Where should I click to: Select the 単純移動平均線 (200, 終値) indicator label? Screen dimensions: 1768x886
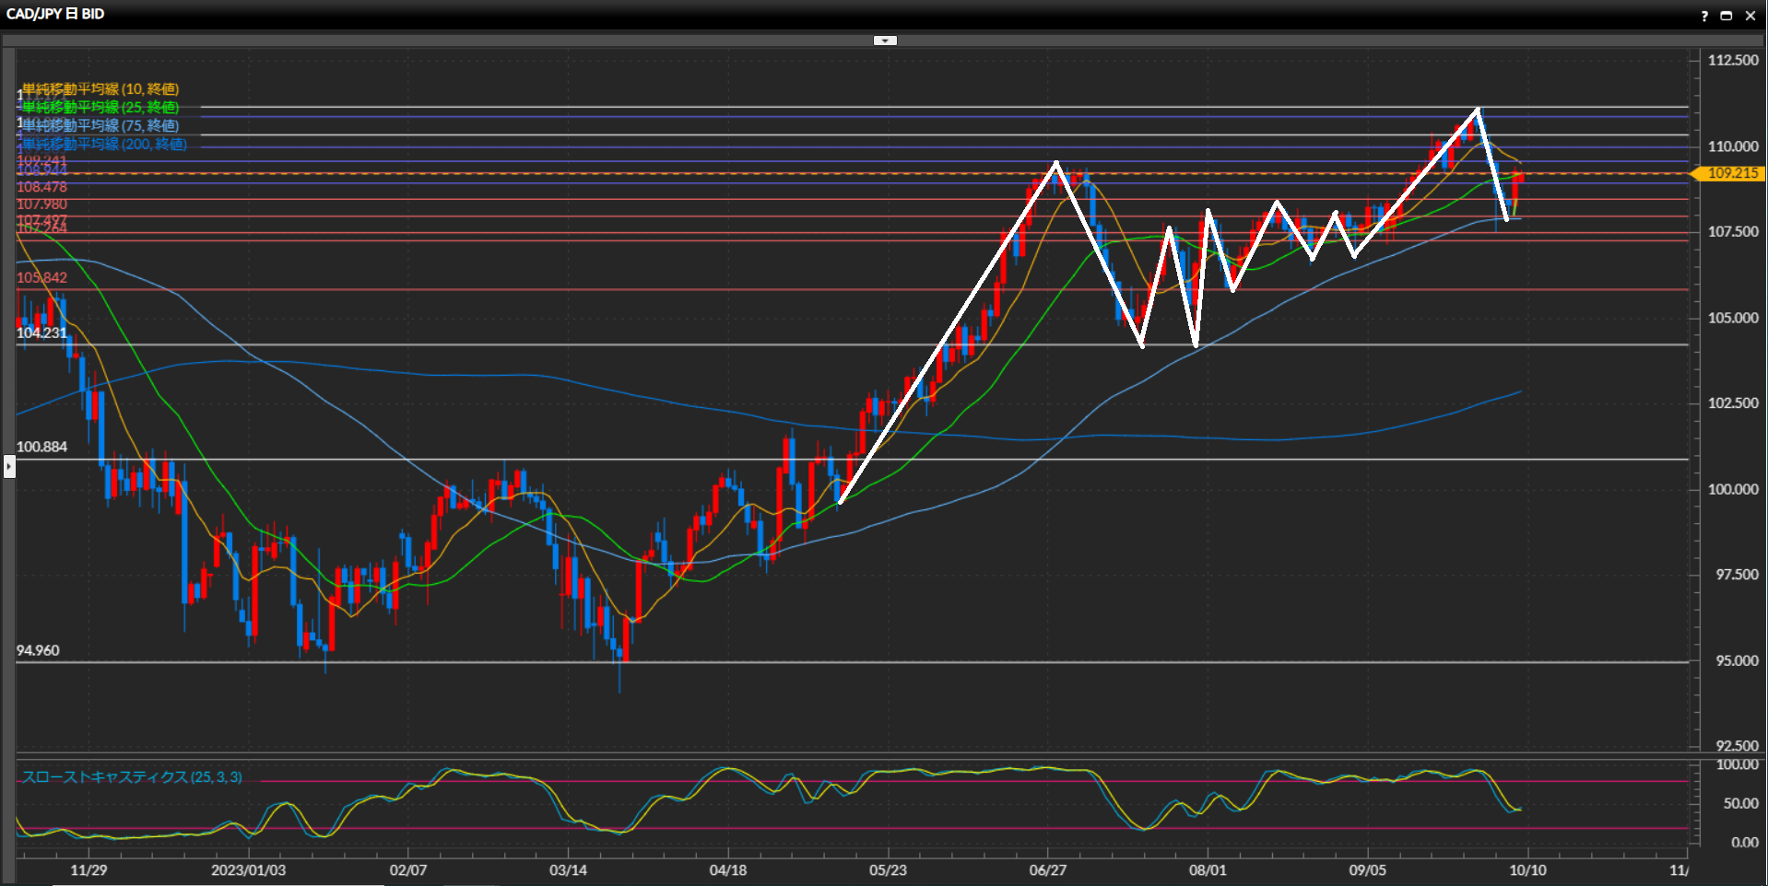tap(104, 145)
